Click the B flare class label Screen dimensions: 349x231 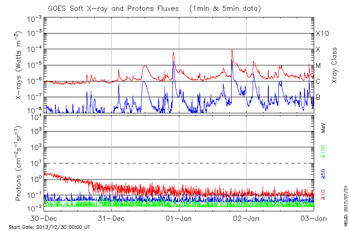tap(318, 97)
